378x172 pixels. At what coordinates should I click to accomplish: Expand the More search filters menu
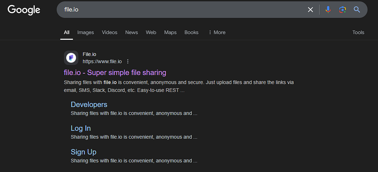click(217, 32)
